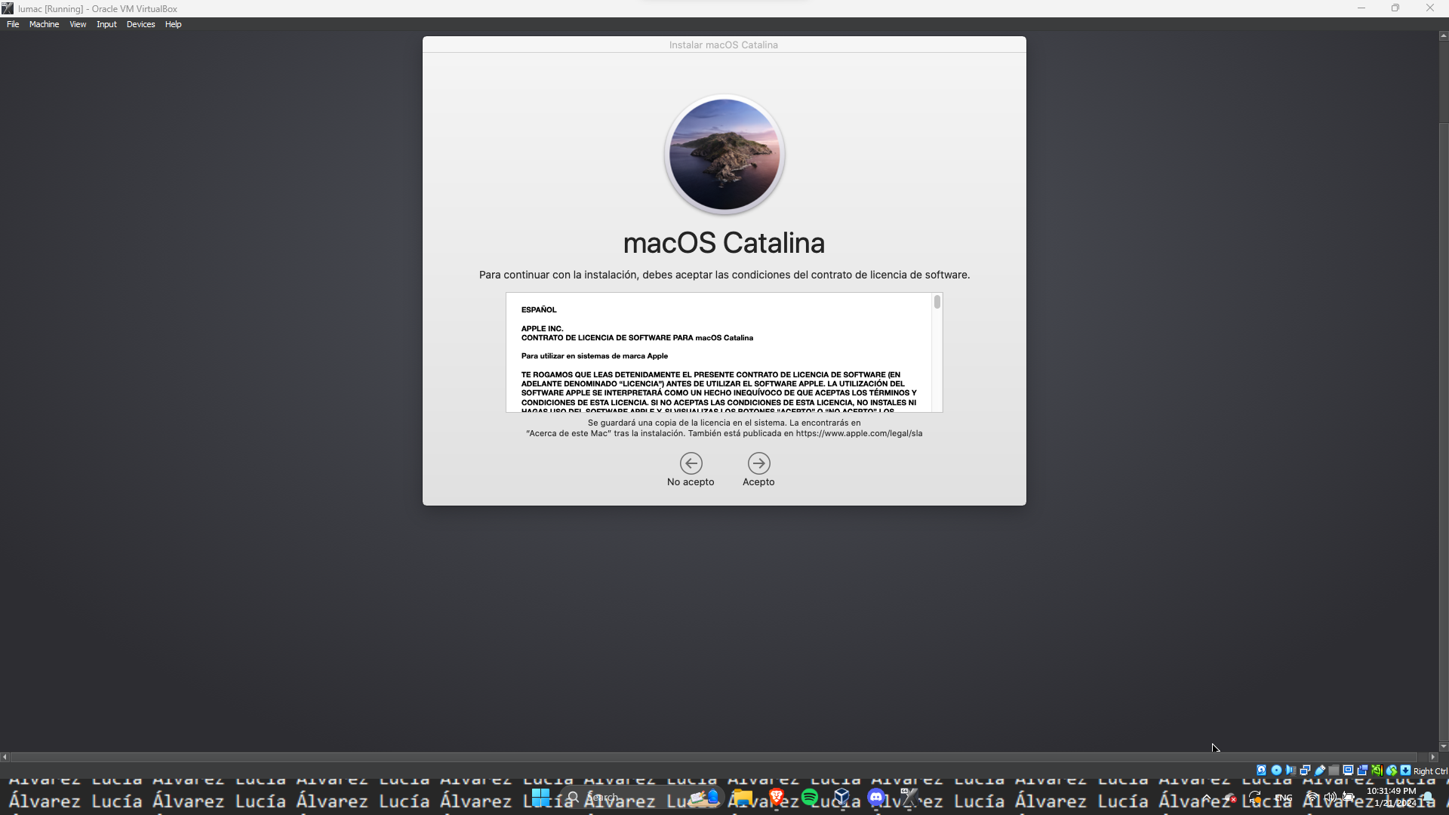Click the audio status icon in VirtualBox

[1291, 770]
